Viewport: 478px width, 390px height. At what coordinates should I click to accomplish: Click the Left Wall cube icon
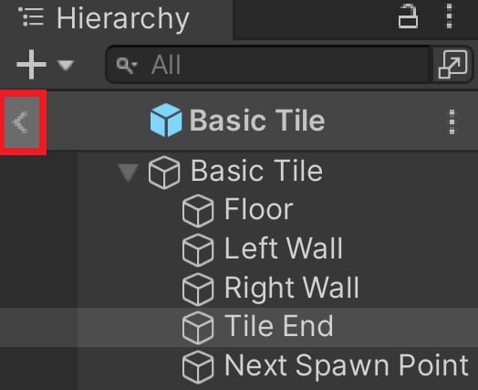pyautogui.click(x=198, y=250)
